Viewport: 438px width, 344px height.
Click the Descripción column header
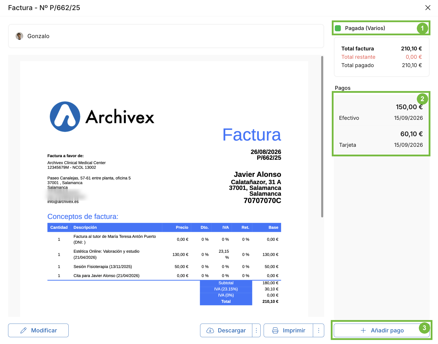(x=85, y=227)
